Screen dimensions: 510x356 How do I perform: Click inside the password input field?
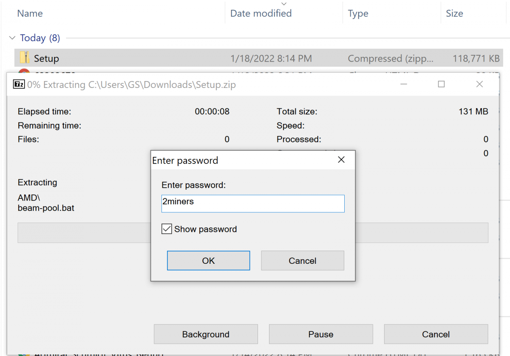[x=253, y=203]
